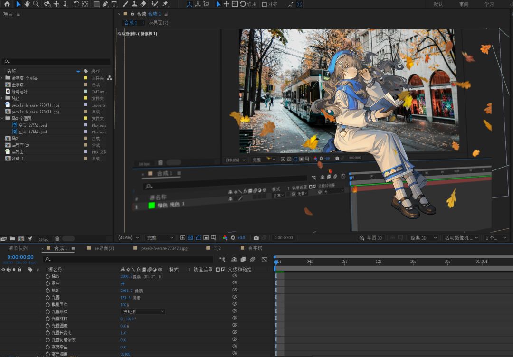513x357 pixels.
Task: Click the trash icon in the Project panel
Action: click(x=57, y=238)
